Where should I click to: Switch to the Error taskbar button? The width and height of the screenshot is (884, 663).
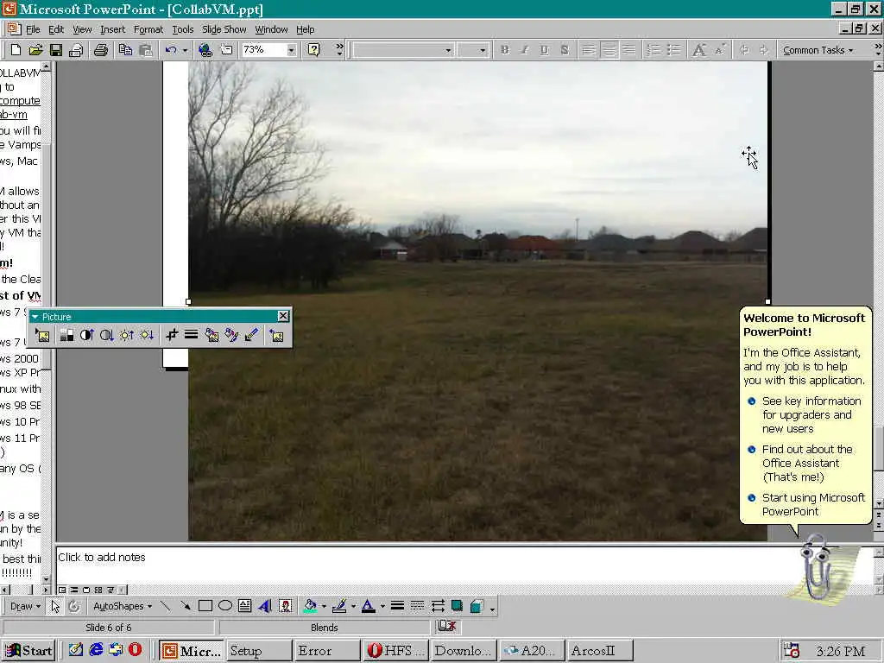click(x=326, y=651)
